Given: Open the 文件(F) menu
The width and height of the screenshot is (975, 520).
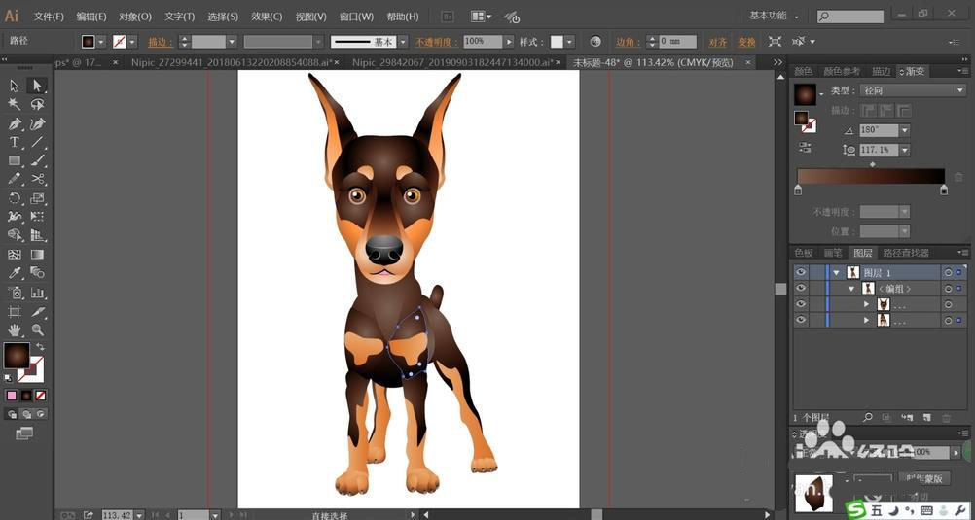Looking at the screenshot, I should pyautogui.click(x=49, y=17).
